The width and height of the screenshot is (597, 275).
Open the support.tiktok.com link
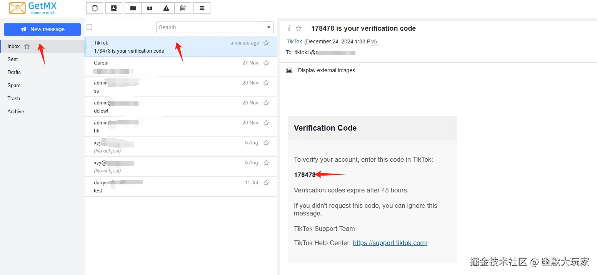[x=390, y=243]
